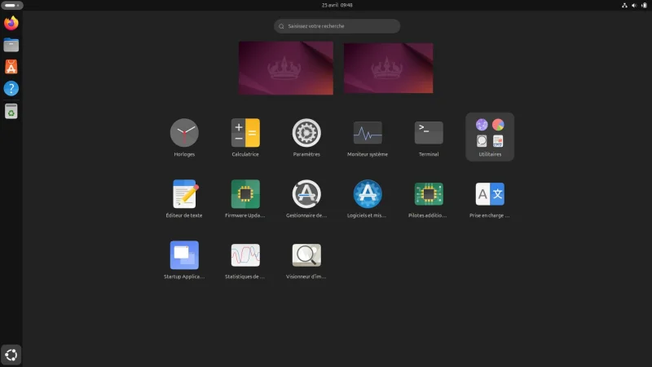Click the network status icon
This screenshot has height=367, width=652.
pyautogui.click(x=624, y=5)
